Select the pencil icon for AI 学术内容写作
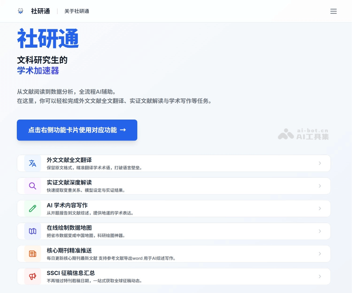The height and width of the screenshot is (293, 352). tap(32, 208)
